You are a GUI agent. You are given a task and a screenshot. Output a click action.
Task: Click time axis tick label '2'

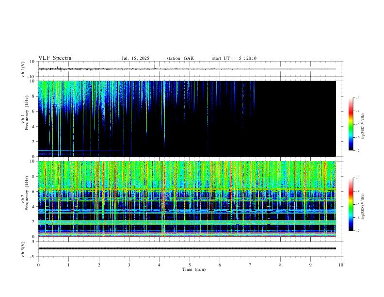pos(99,265)
